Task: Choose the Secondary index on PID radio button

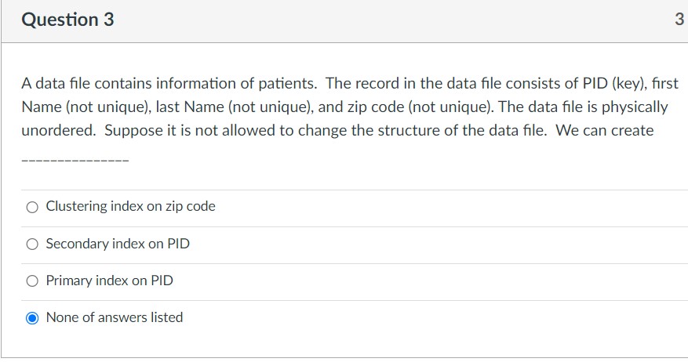Action: coord(32,244)
